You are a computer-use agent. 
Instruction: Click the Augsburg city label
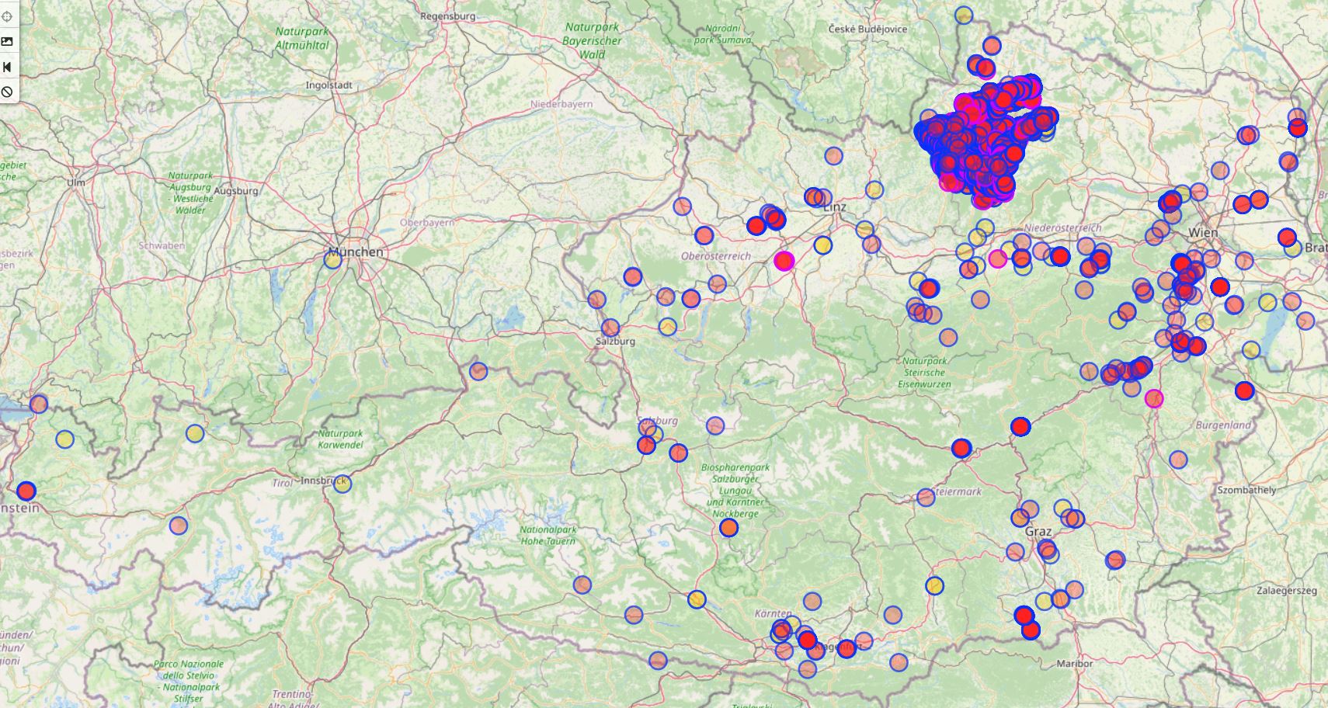point(236,190)
